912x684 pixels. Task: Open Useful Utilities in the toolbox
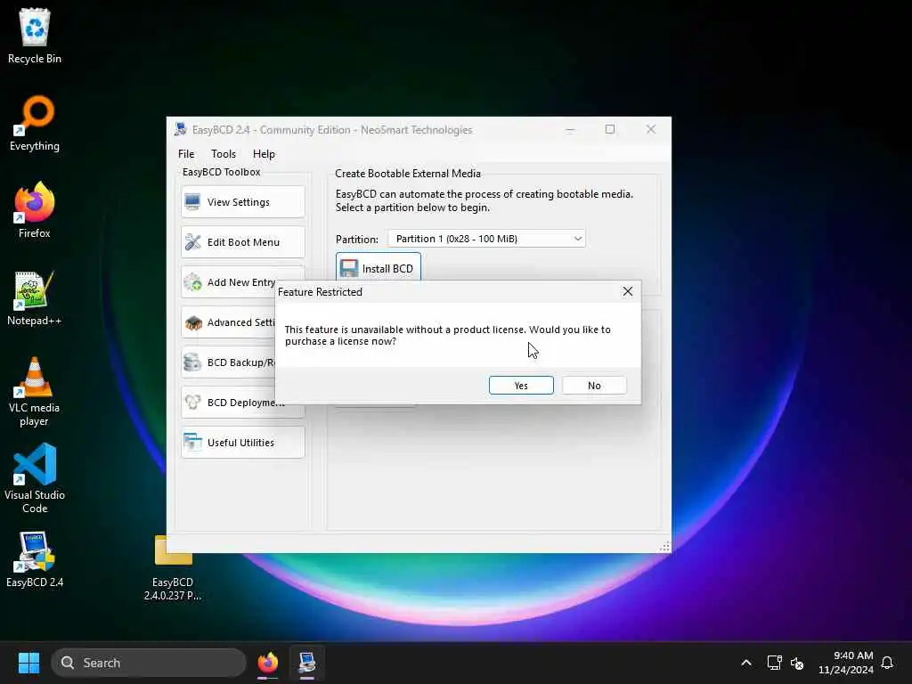(242, 443)
